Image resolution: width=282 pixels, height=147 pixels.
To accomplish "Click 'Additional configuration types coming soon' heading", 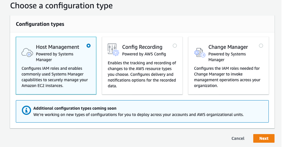I will [75, 108].
